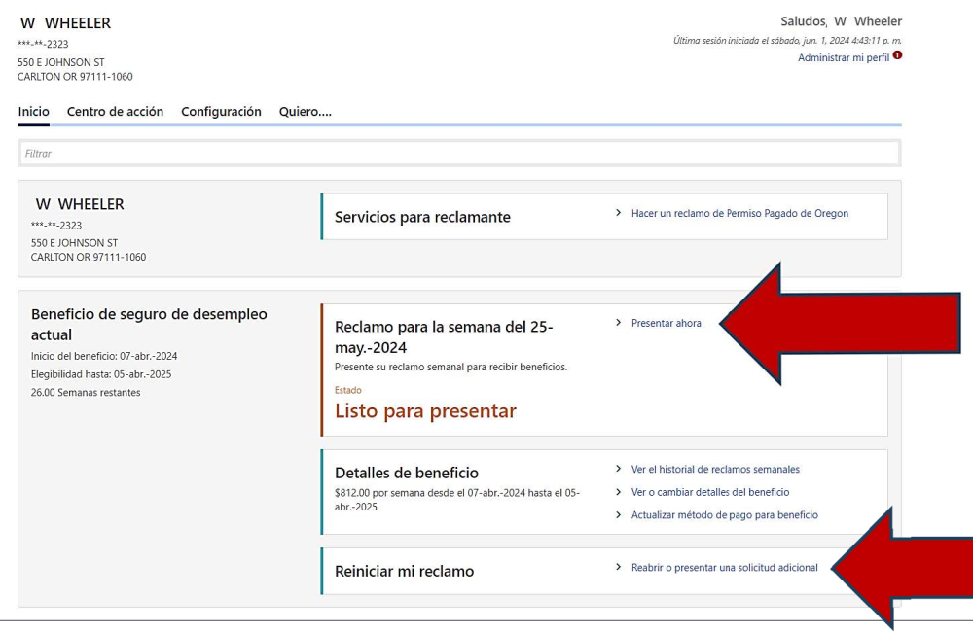The width and height of the screenshot is (973, 633).
Task: Click the Presentar ahora link
Action: tap(666, 324)
